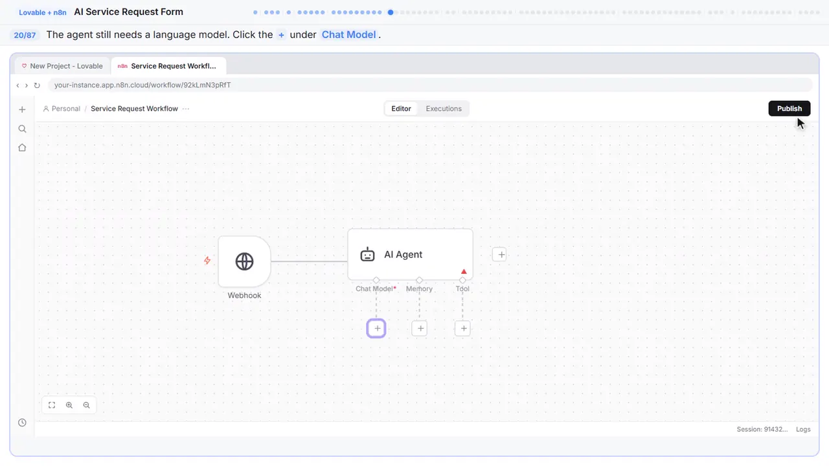
Task: Go forward in the browser
Action: click(27, 85)
